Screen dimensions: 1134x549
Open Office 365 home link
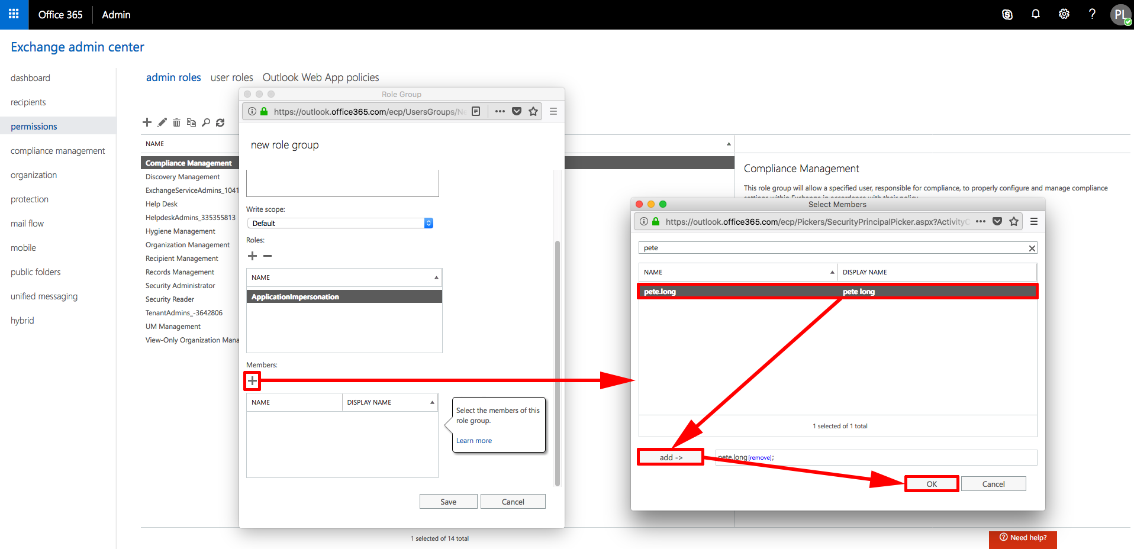pos(60,15)
